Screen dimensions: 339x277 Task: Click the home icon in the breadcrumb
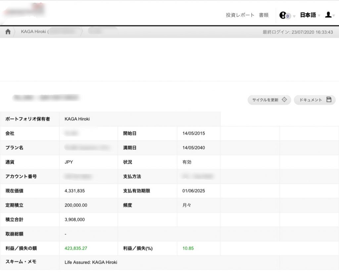pos(8,32)
